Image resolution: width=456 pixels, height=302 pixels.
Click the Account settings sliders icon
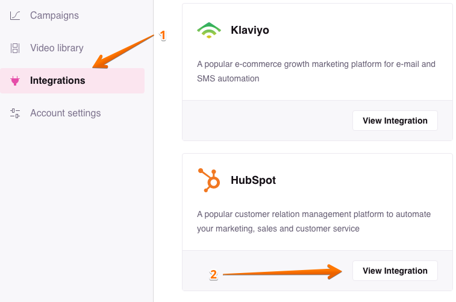(x=15, y=113)
